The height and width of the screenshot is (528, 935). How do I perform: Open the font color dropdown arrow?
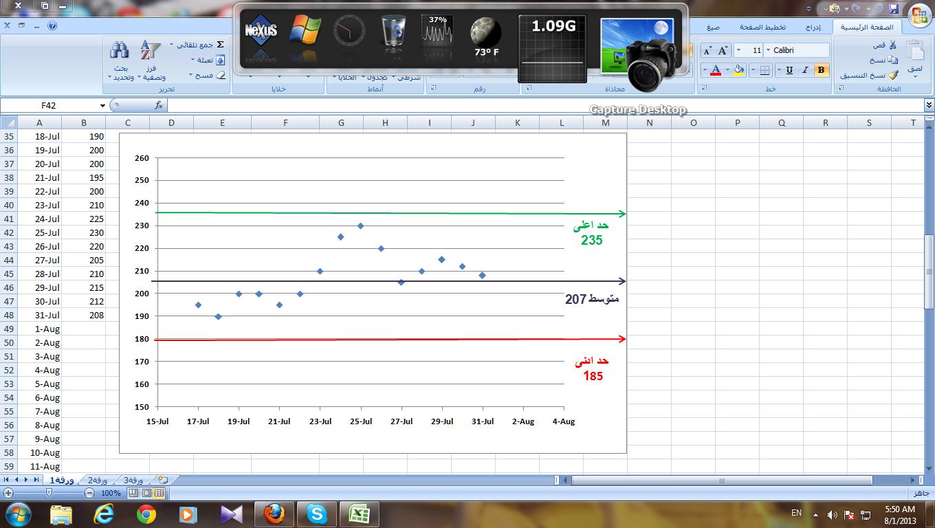(706, 70)
